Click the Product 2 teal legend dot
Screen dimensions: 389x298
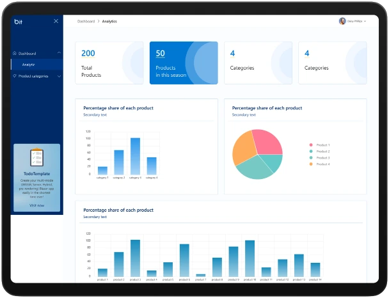click(311, 152)
